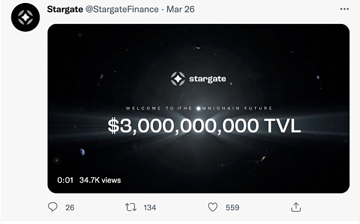Click the blue planet in the video's lower left
The image size is (360, 224).
tap(82, 152)
